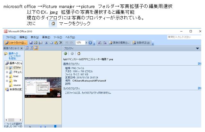Click the 詳細 link beside カメラのプロパティ
The image size is (205, 132).
click(x=199, y=88)
